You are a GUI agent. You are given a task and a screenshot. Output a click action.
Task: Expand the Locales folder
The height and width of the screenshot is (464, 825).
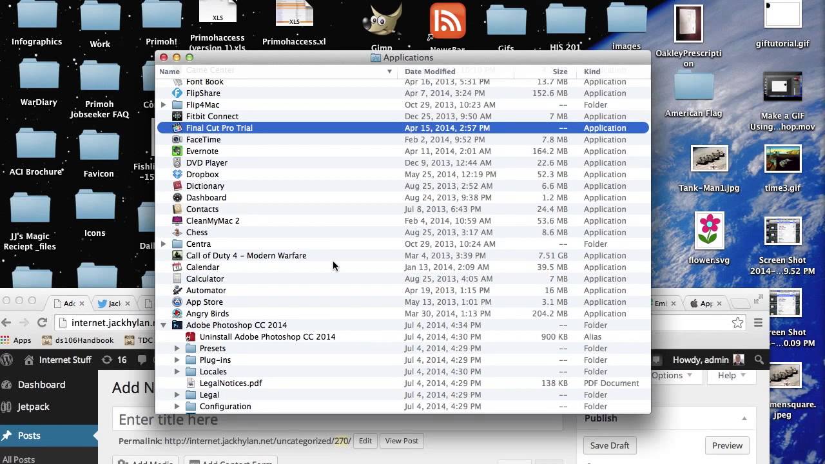(x=177, y=371)
